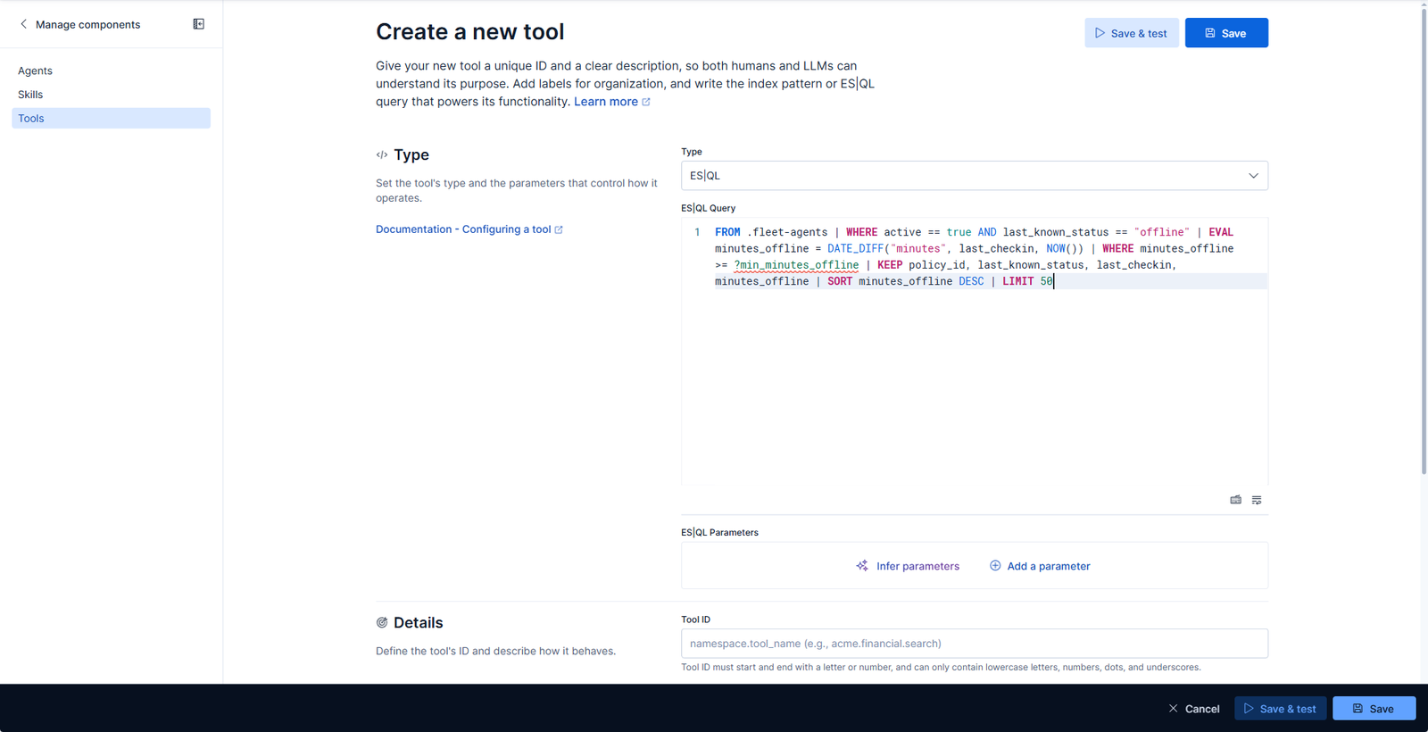Open the Agents section in the sidebar
1428x732 pixels.
click(35, 71)
